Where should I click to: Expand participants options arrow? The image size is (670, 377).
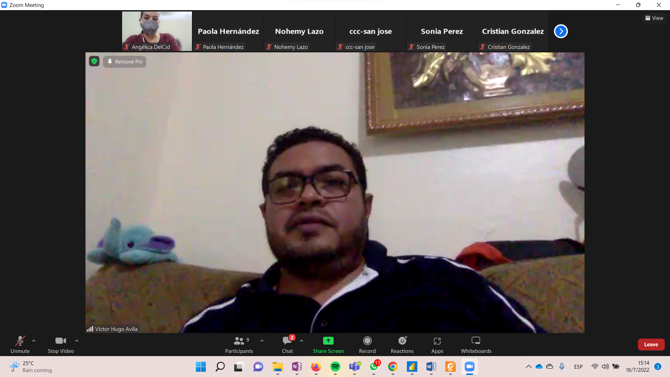tap(262, 341)
